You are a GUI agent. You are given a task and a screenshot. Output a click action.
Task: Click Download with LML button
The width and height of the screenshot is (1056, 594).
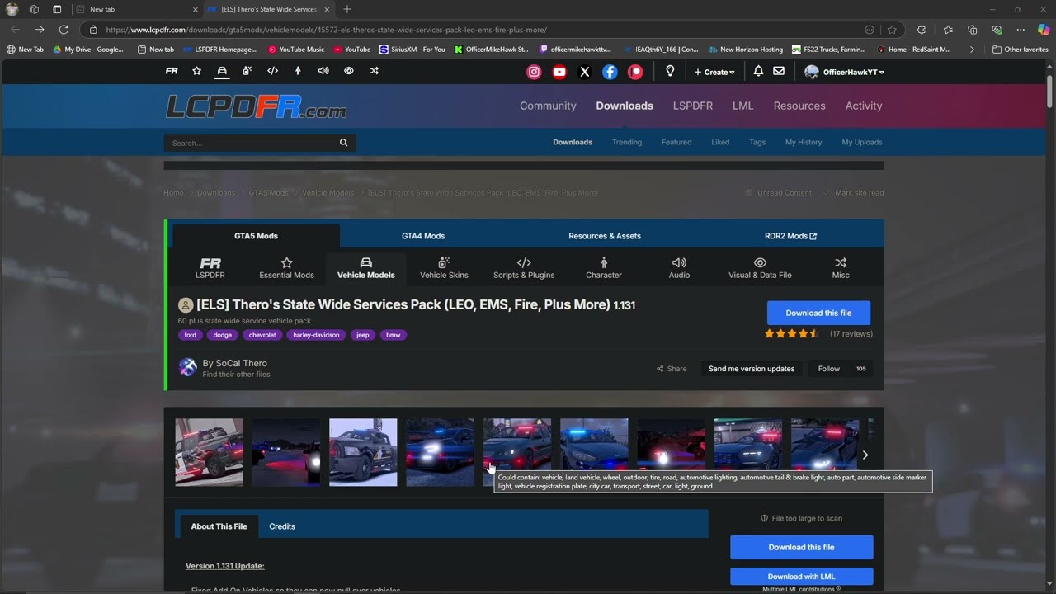pos(801,577)
